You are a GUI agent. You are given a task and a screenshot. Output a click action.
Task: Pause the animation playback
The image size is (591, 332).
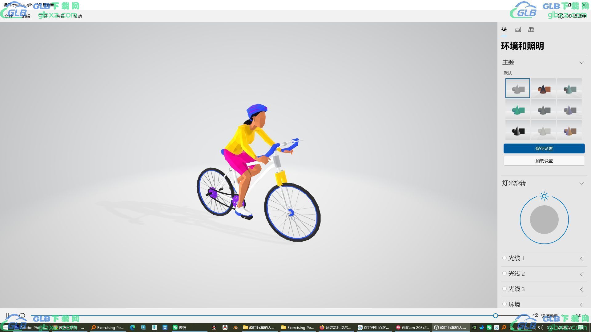(7, 315)
